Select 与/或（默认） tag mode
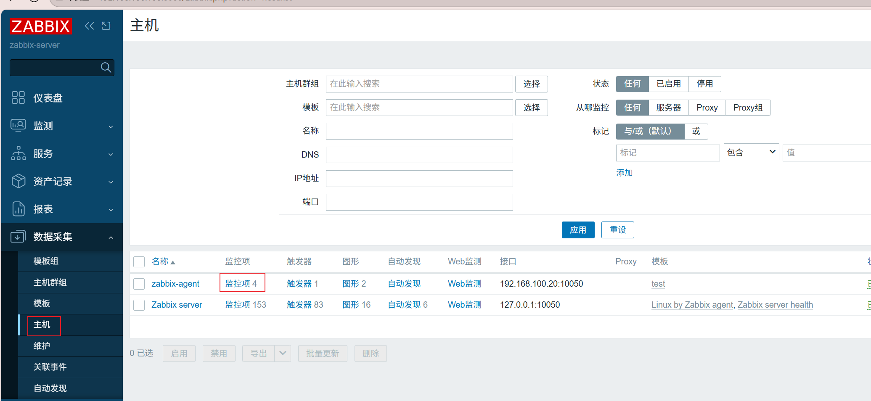The height and width of the screenshot is (401, 871). pos(650,131)
